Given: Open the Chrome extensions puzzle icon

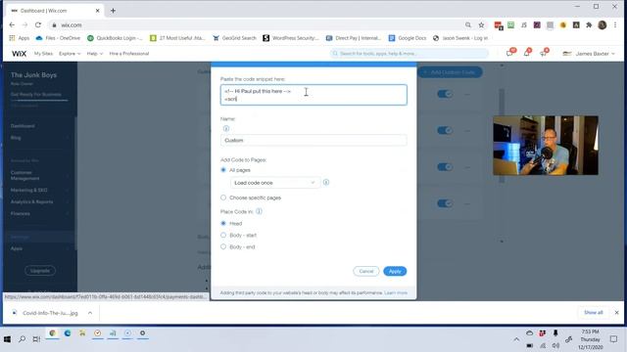Looking at the screenshot, I should click(x=589, y=25).
